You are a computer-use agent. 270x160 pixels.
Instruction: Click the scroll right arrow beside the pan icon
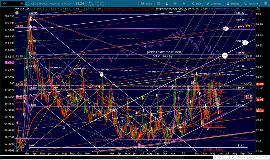tap(211, 157)
